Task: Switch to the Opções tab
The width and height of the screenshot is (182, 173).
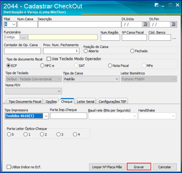Action: click(51, 102)
